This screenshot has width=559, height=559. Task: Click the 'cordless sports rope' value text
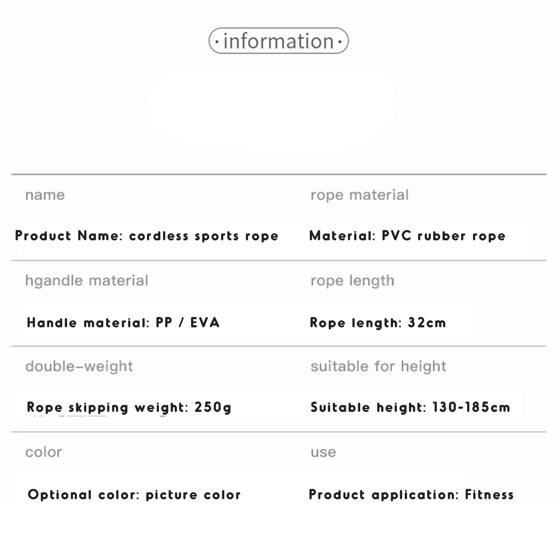(x=204, y=236)
